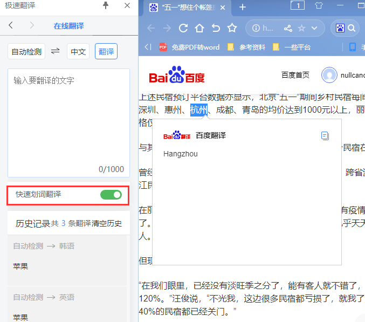The height and width of the screenshot is (322, 365).
Task: Navigate back in browser
Action: pyautogui.click(x=151, y=29)
